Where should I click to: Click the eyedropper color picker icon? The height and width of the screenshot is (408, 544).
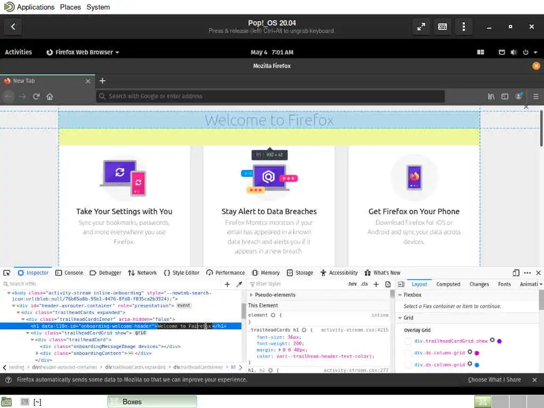(x=239, y=284)
